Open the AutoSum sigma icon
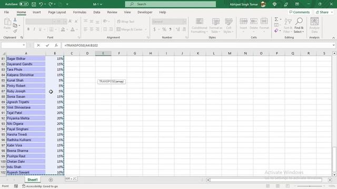 [x=276, y=19]
